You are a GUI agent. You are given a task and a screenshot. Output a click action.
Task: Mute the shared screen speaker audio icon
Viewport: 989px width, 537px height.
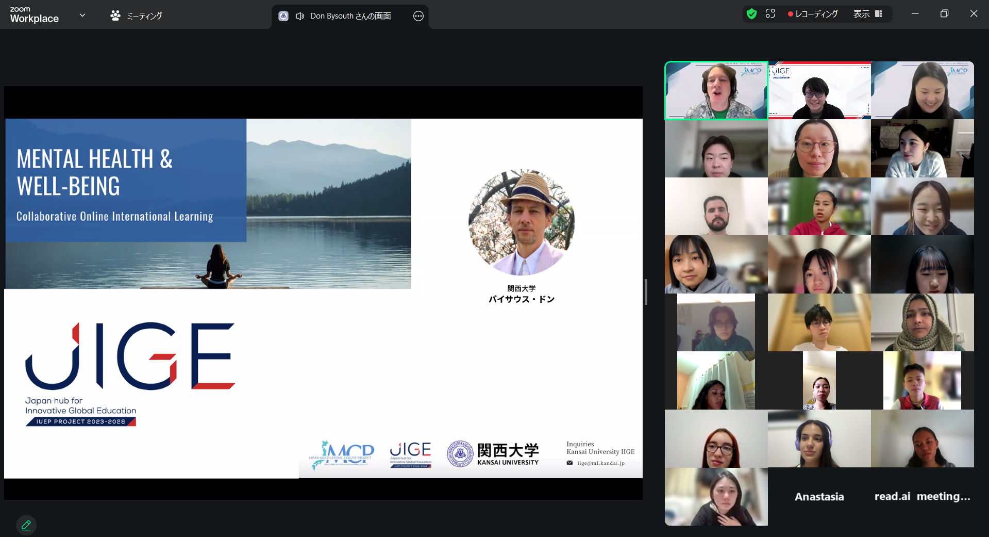tap(300, 16)
